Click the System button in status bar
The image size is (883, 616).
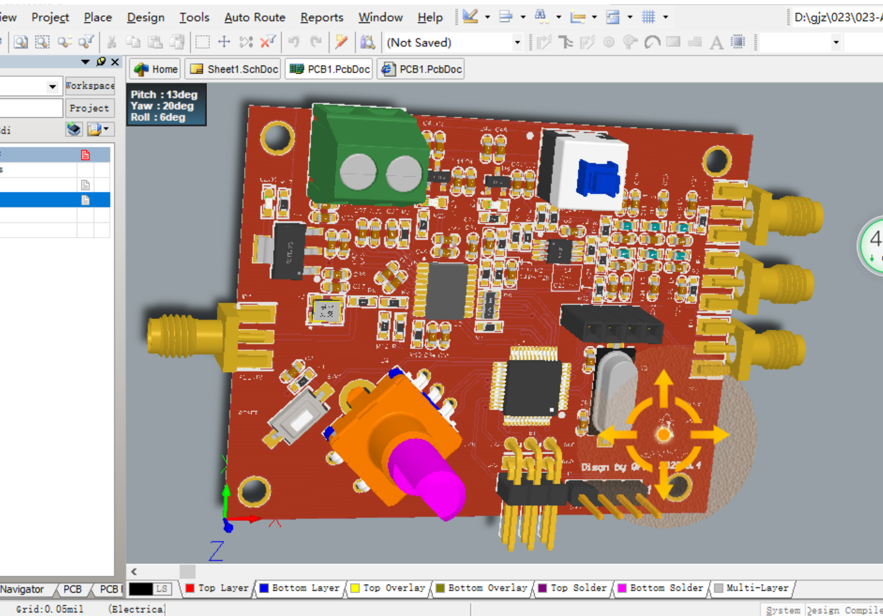(x=782, y=610)
